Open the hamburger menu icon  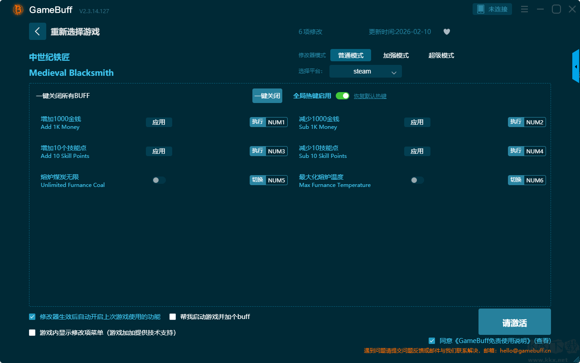tap(524, 10)
